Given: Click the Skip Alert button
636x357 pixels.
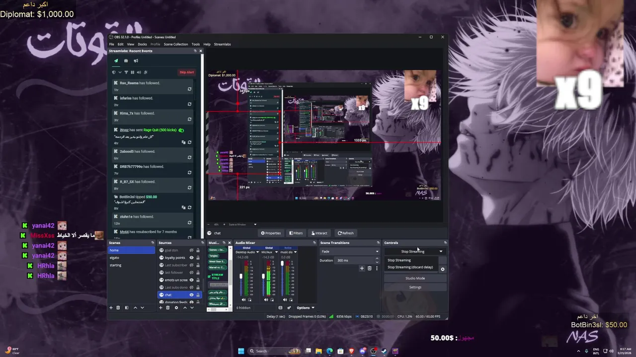Looking at the screenshot, I should click(186, 72).
